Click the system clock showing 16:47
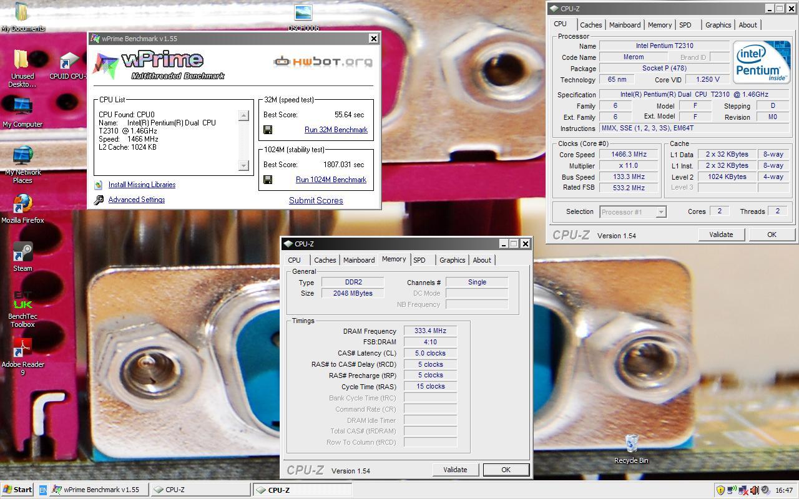Image resolution: width=799 pixels, height=499 pixels. [784, 490]
